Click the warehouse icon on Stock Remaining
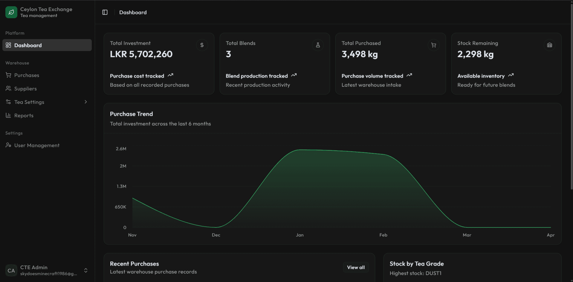This screenshot has height=282, width=573. pos(549,45)
